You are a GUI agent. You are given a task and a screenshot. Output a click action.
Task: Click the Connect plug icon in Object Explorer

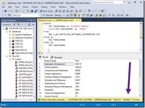click(x=14, y=25)
